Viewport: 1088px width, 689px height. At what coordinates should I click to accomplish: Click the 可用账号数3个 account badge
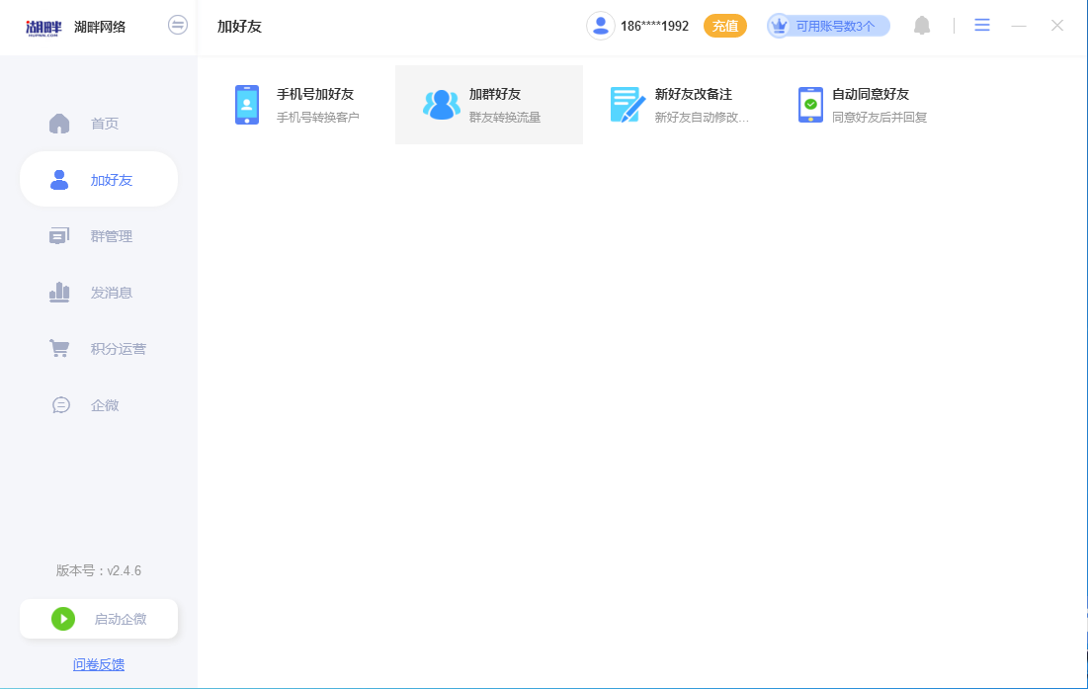tap(828, 25)
